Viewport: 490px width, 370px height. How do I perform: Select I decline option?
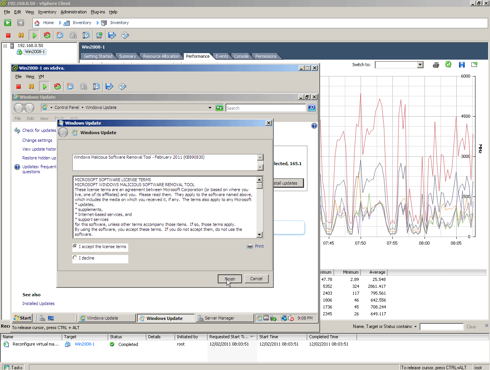(75, 258)
